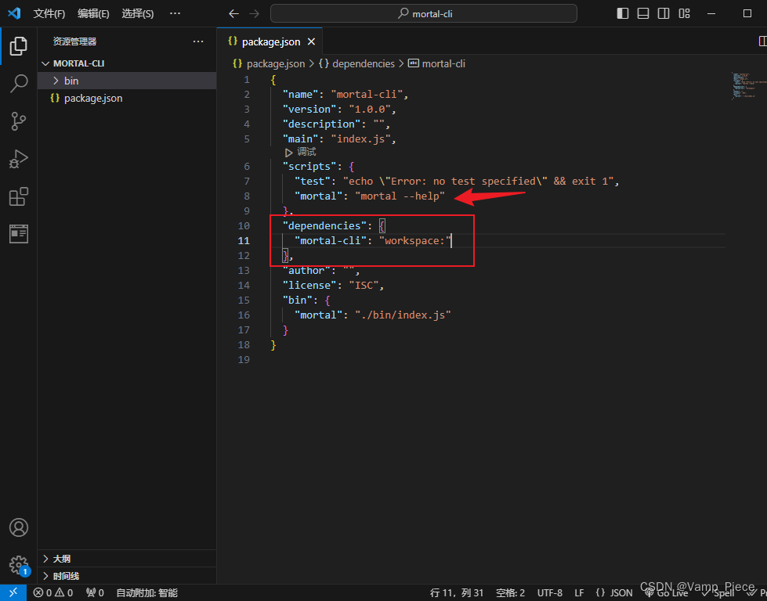Toggle primary side bar layout icon
This screenshot has width=767, height=601.
click(623, 13)
